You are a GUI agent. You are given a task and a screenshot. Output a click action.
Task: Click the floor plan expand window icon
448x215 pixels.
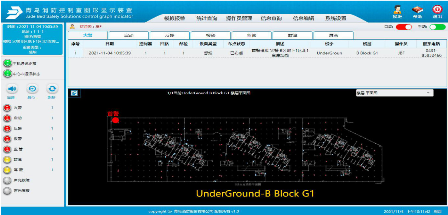point(75,93)
